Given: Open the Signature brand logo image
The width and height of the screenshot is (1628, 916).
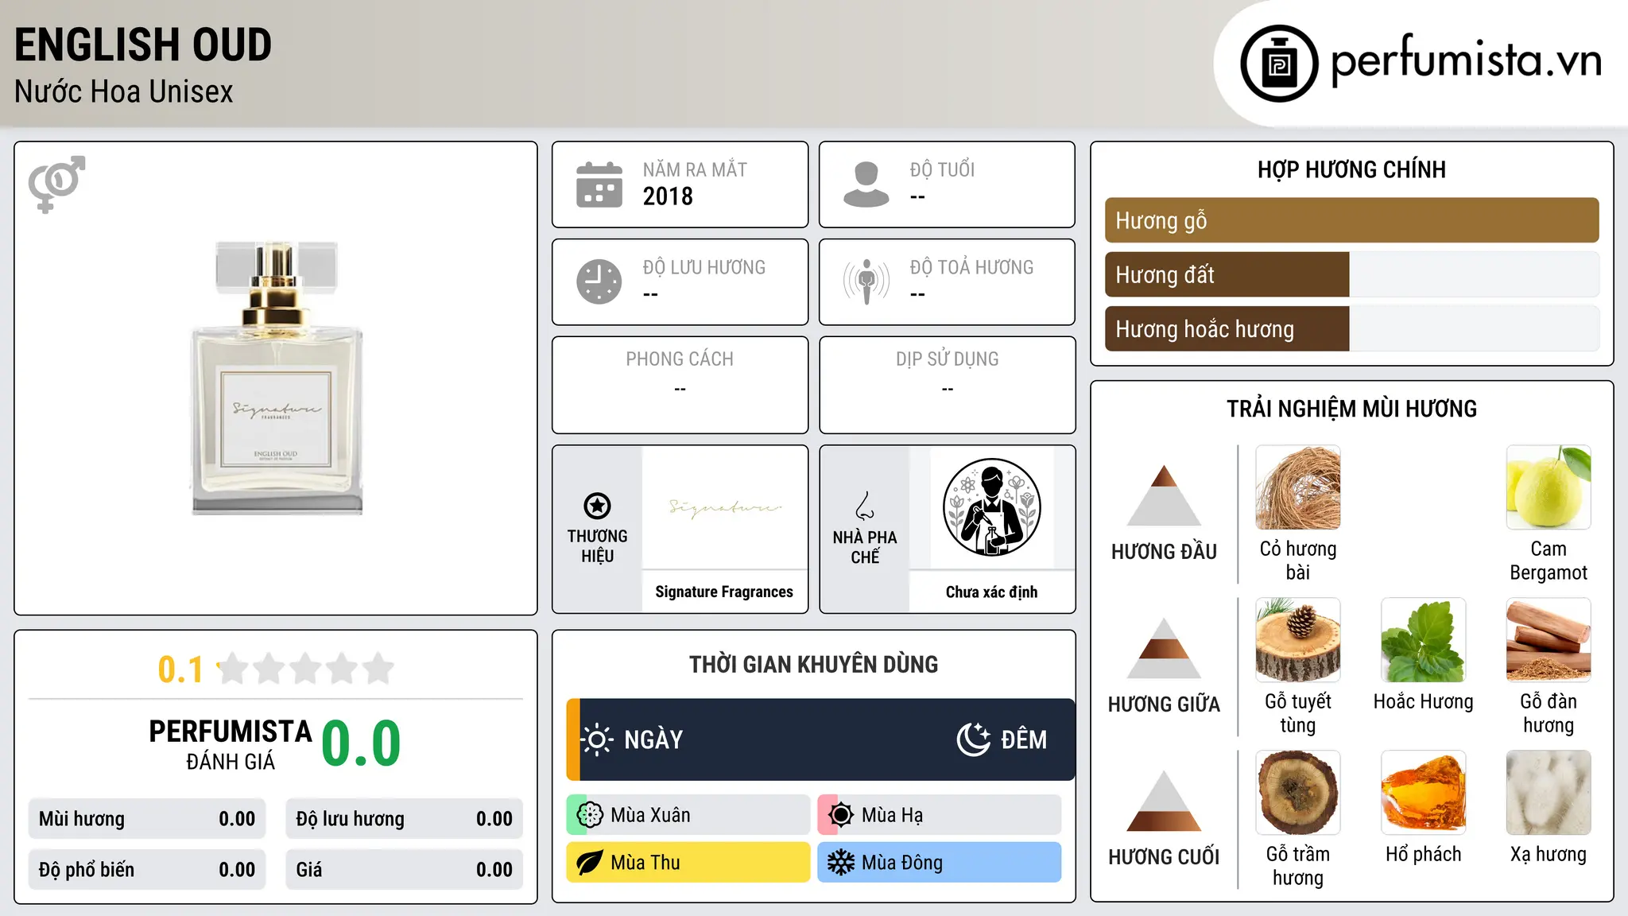Looking at the screenshot, I should coord(724,507).
